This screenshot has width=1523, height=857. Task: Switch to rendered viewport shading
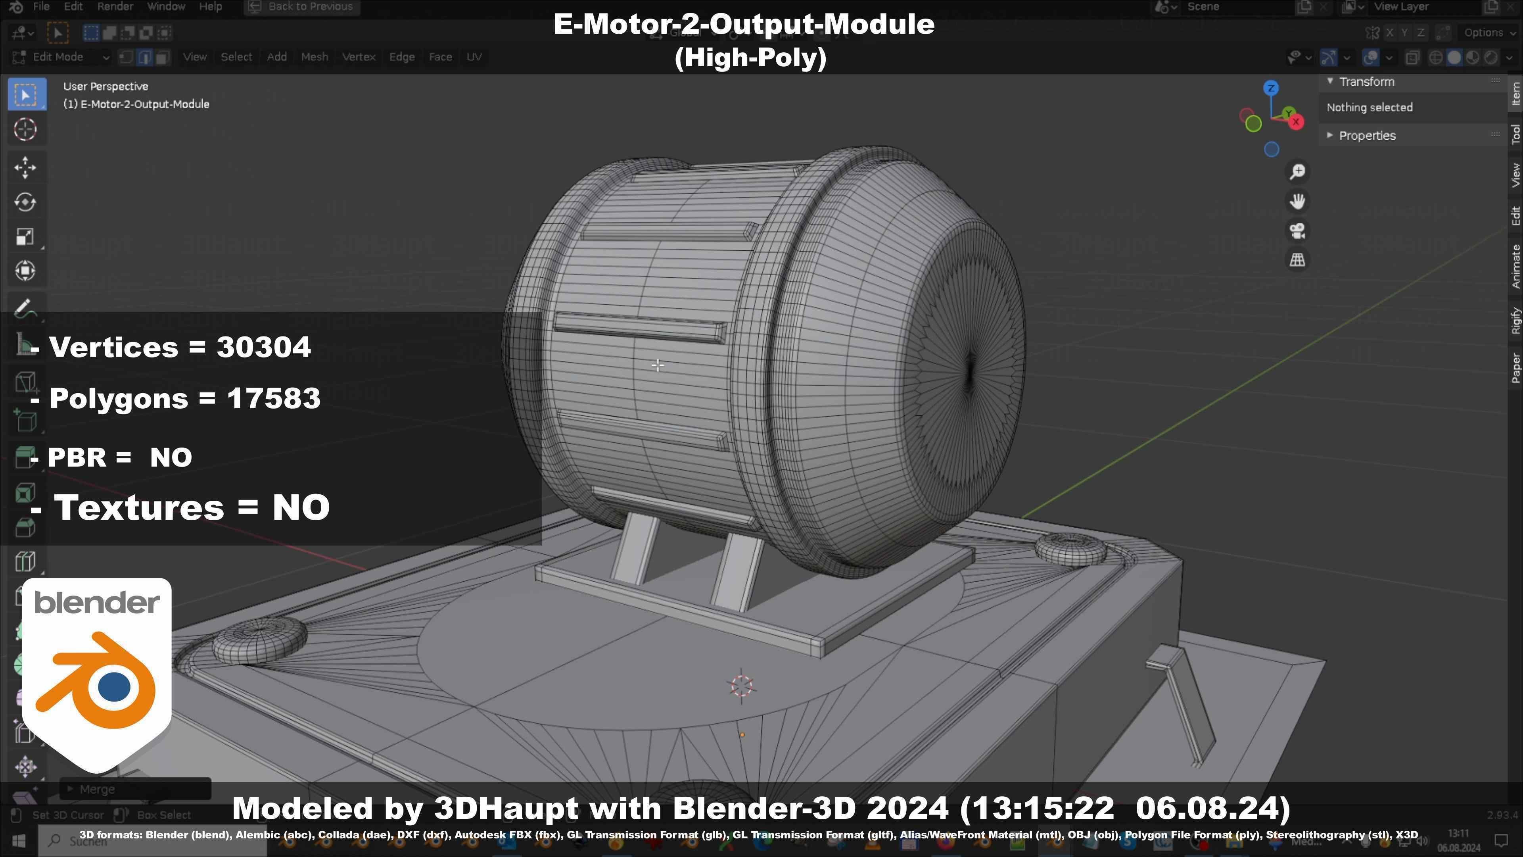point(1491,58)
